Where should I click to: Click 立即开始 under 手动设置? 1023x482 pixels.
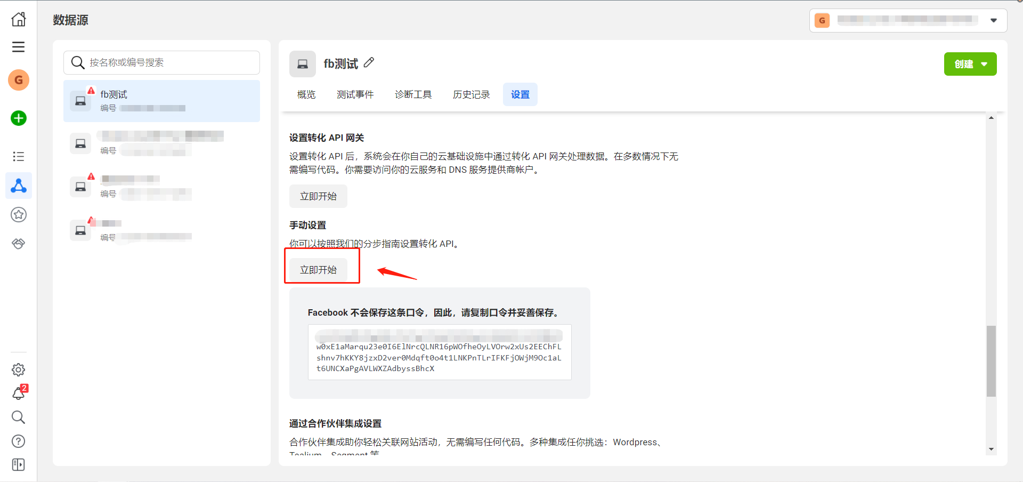pyautogui.click(x=318, y=270)
